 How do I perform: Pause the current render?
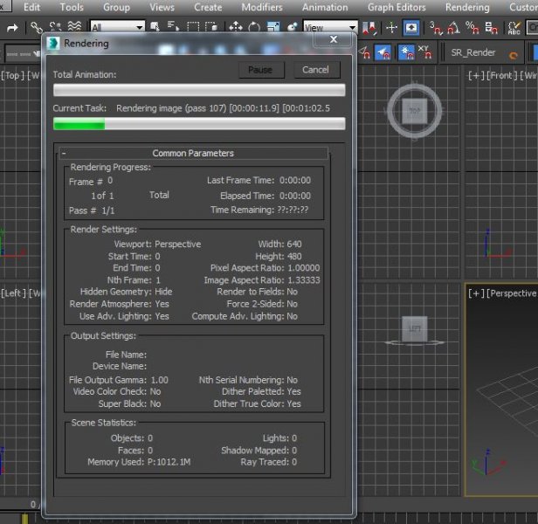(260, 70)
